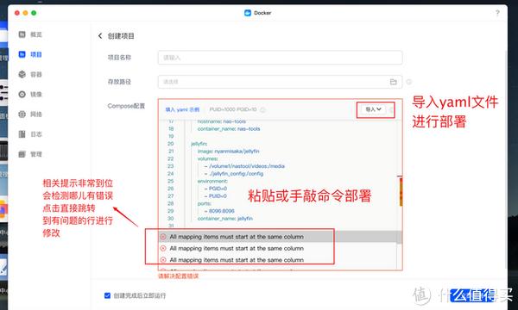
Task: Open the 网络 network section
Action: pos(30,115)
